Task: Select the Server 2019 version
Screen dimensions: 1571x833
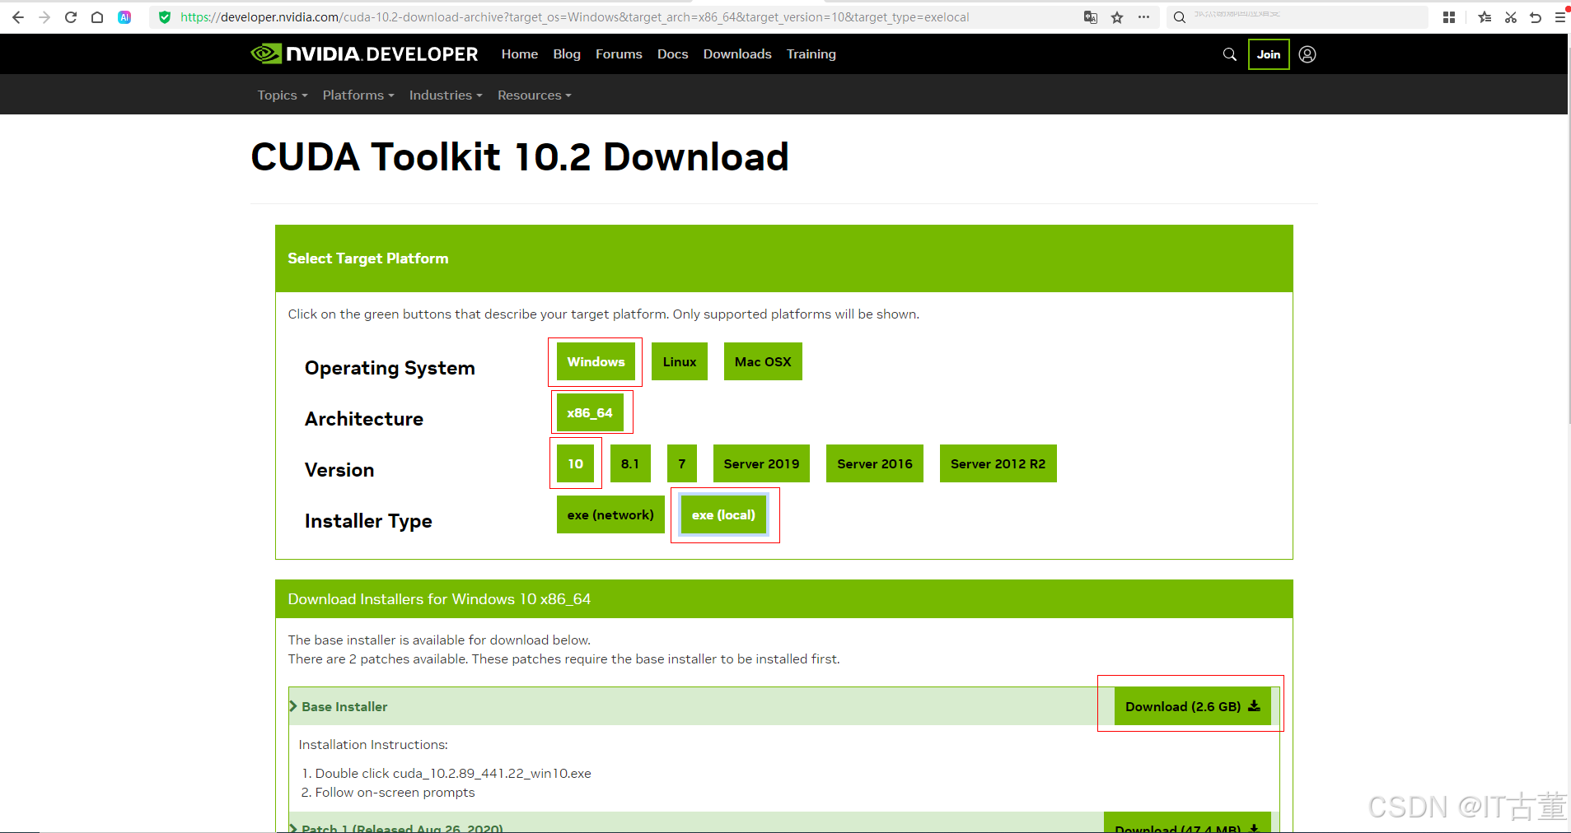Action: pos(761,464)
